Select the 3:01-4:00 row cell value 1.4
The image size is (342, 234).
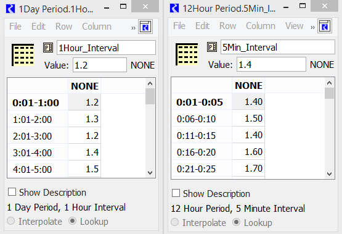(x=84, y=153)
